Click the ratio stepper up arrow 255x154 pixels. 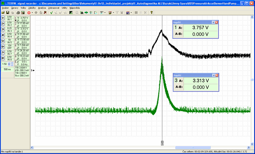pos(12,63)
